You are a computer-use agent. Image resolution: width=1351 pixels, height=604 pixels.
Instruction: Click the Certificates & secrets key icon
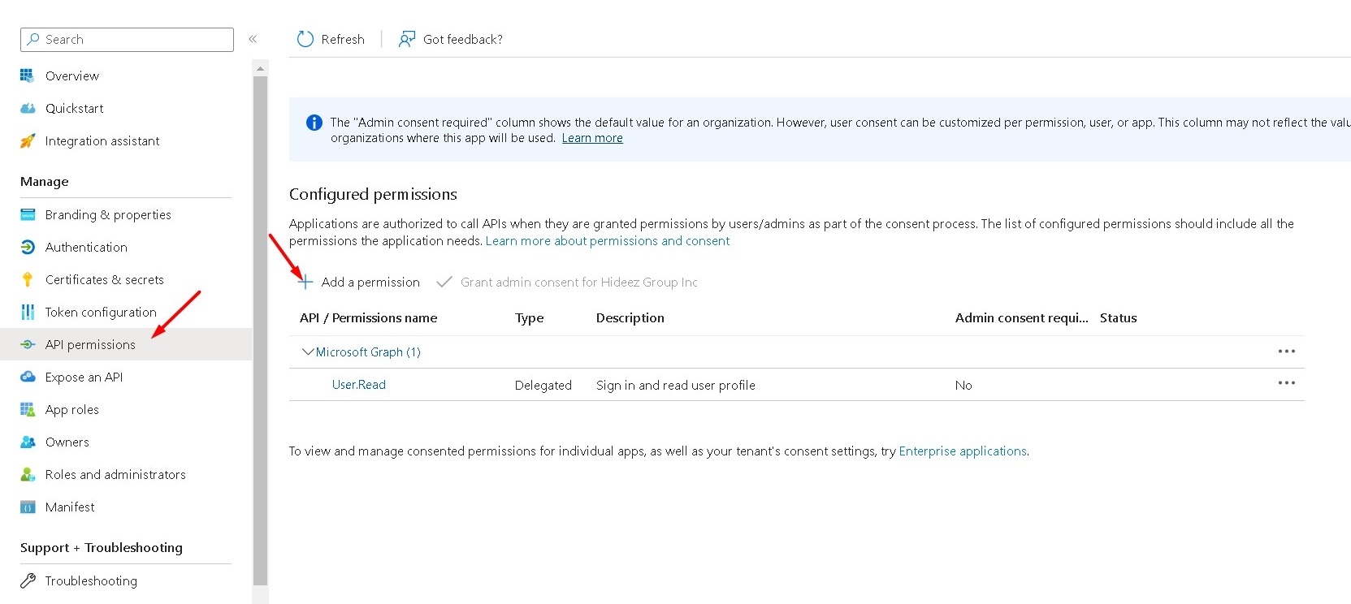coord(28,279)
